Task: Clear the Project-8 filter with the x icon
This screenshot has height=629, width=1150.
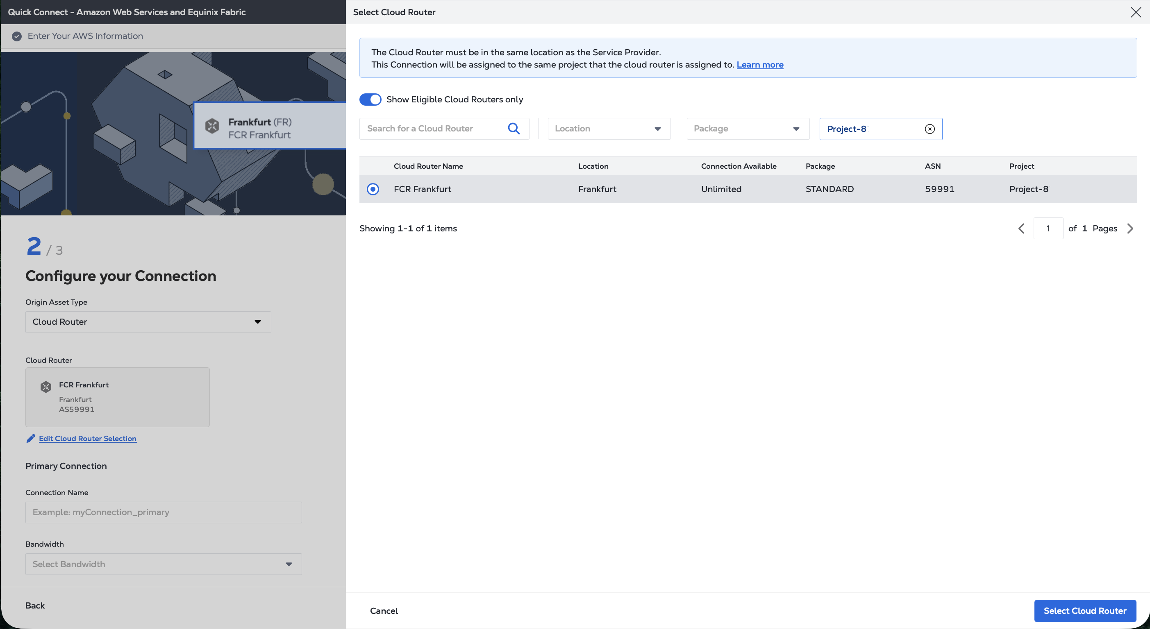Action: tap(930, 129)
